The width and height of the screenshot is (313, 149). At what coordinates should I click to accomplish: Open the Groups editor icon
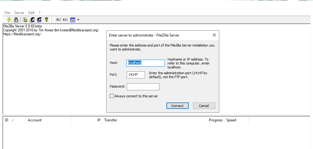[x=39, y=20]
